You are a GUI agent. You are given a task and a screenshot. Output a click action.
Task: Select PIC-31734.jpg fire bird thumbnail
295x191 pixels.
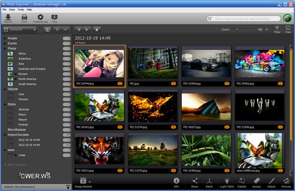pos(152,110)
